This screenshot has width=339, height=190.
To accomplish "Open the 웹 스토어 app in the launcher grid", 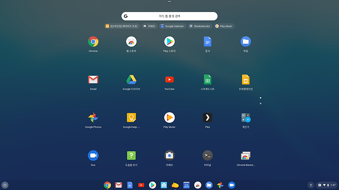I will 131,42.
